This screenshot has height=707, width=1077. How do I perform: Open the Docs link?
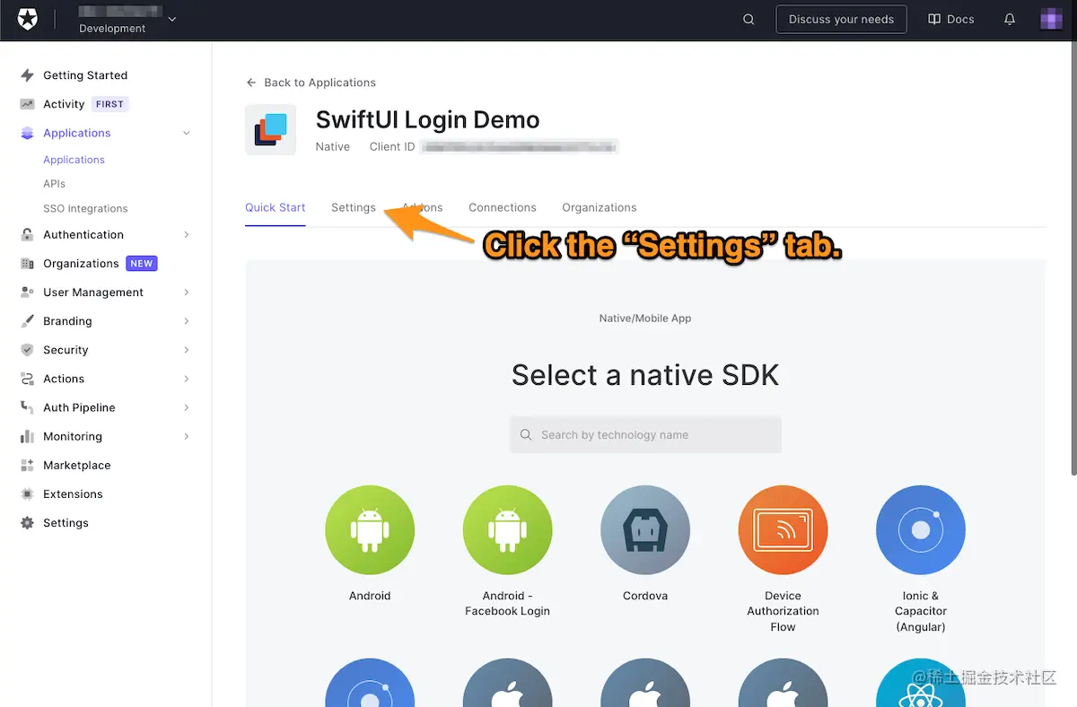(951, 20)
